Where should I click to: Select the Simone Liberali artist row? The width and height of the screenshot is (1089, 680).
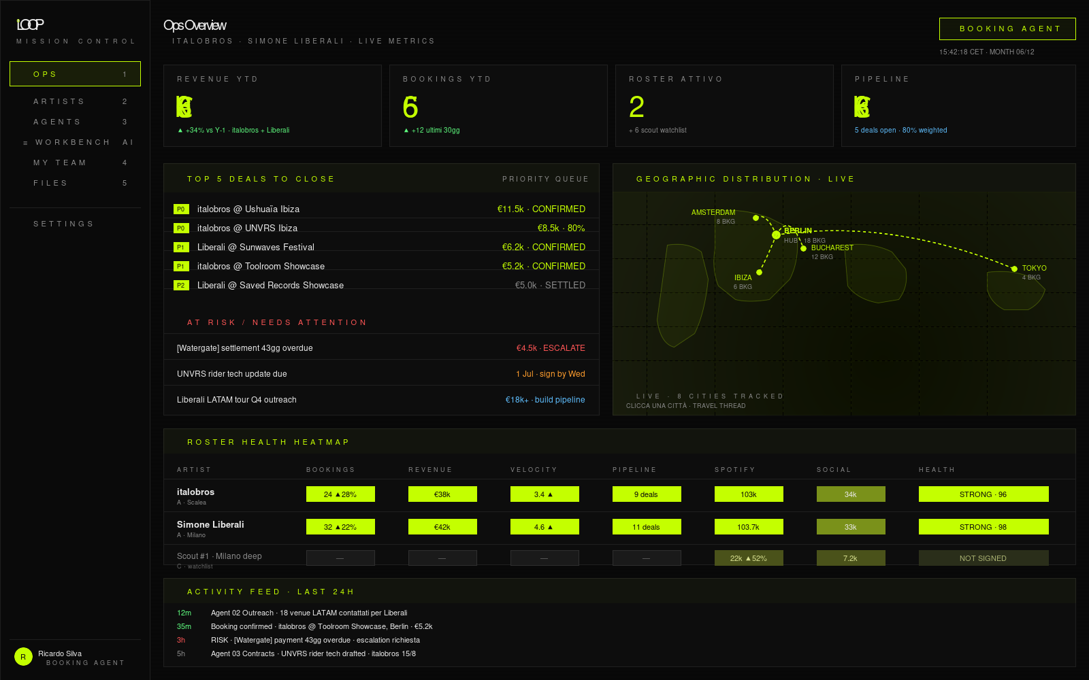pyautogui.click(x=619, y=528)
